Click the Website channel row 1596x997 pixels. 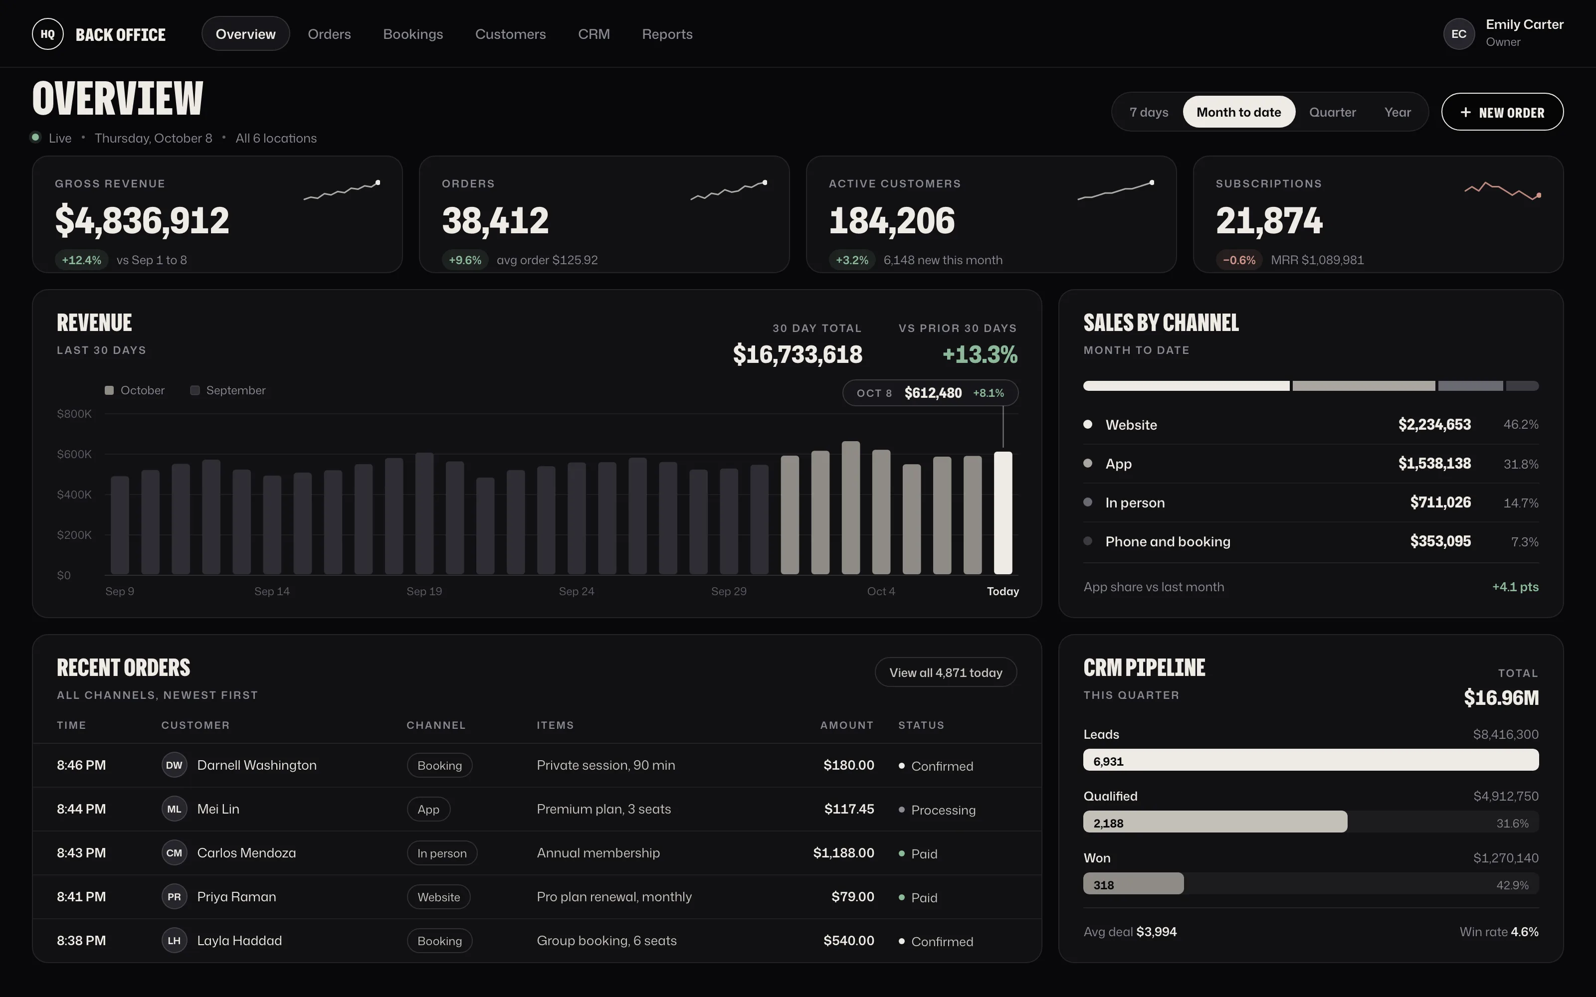[x=1310, y=425]
